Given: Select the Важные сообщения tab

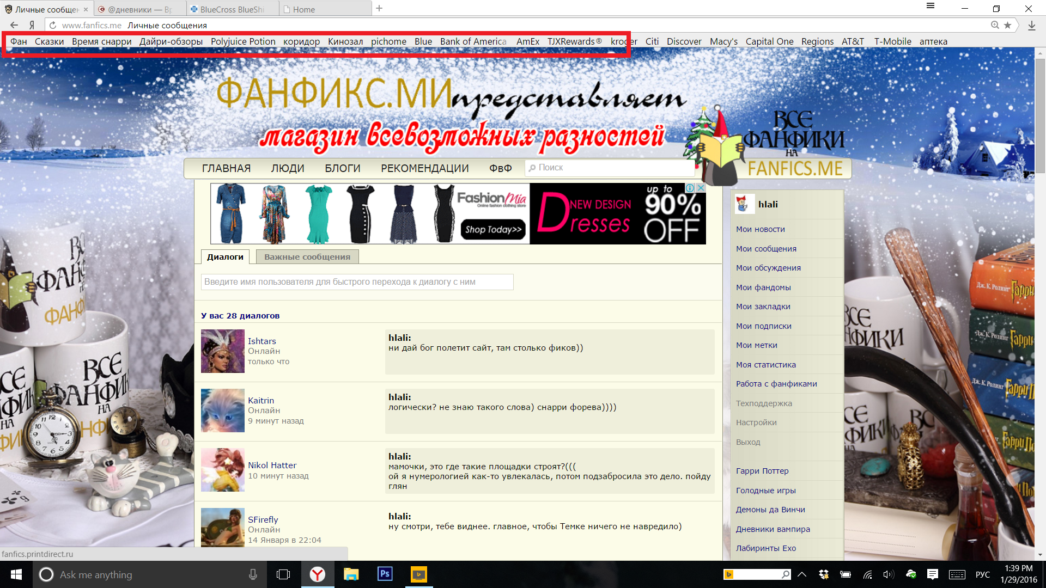Looking at the screenshot, I should 307,256.
